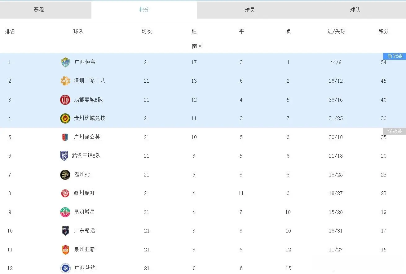The image size is (406, 274).
Task: Click the 成都蓉城B队 team logo
Action: tap(65, 100)
